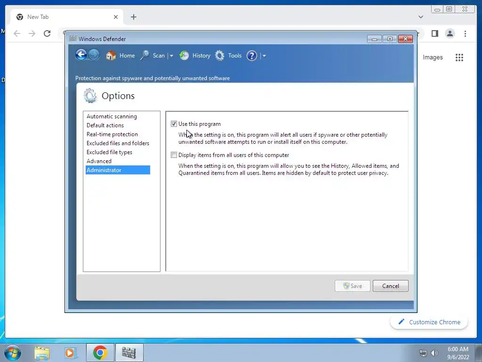Open Tools via the gear icon

click(219, 56)
